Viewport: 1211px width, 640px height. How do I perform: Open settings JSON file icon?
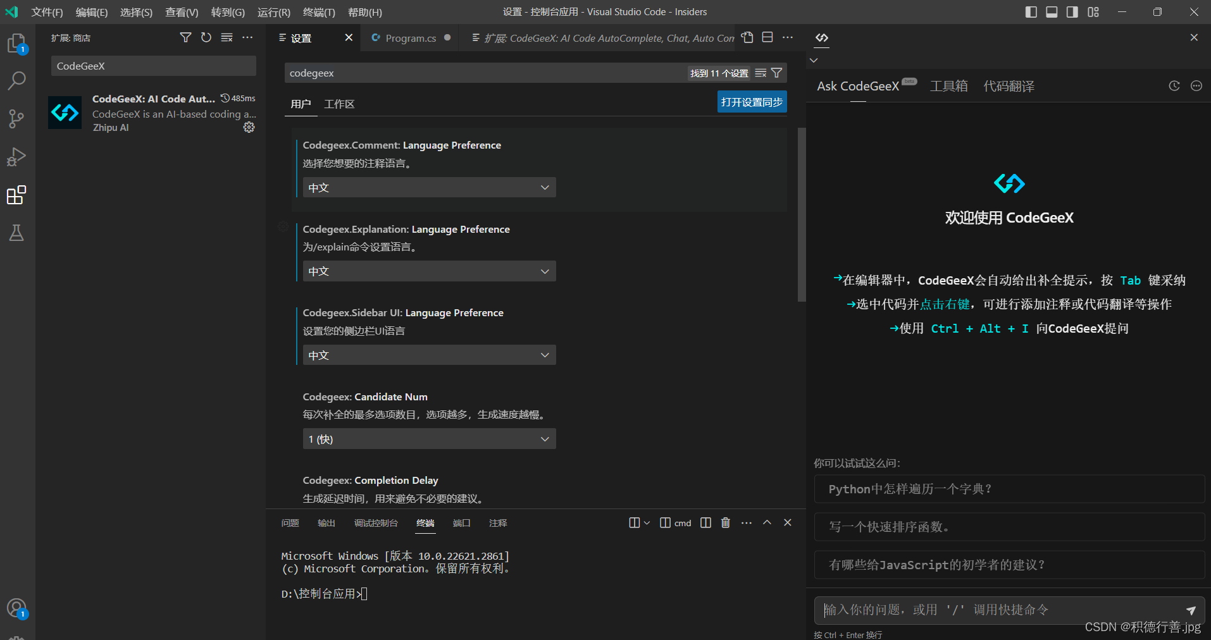[x=747, y=37]
